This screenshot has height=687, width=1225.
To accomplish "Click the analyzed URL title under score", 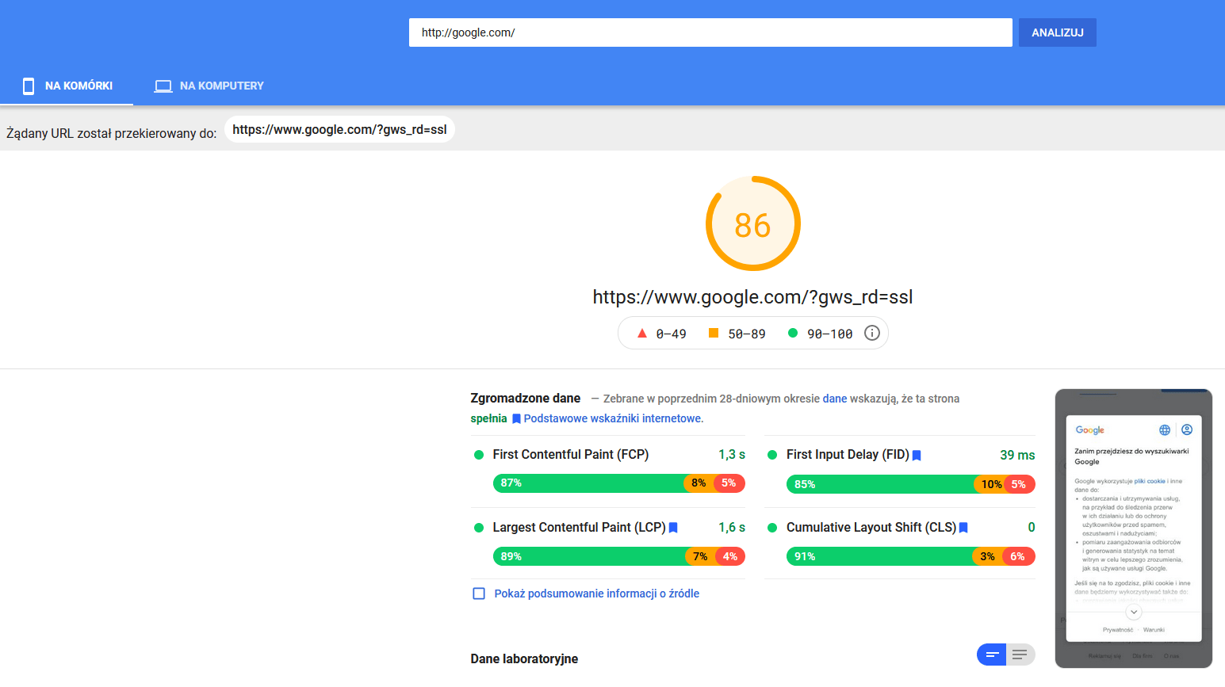I will [753, 297].
